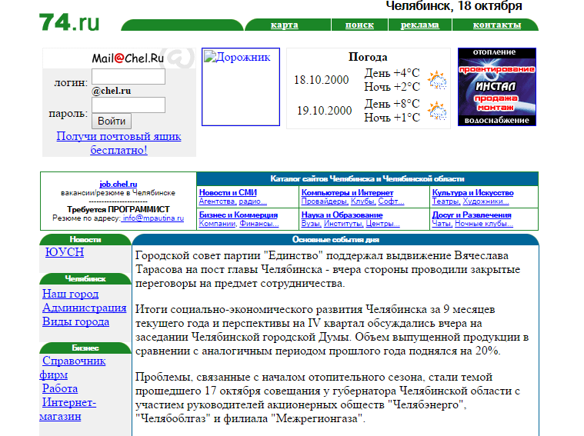Open Бизнес и Коммерция category
The height and width of the screenshot is (436, 584).
click(x=239, y=215)
